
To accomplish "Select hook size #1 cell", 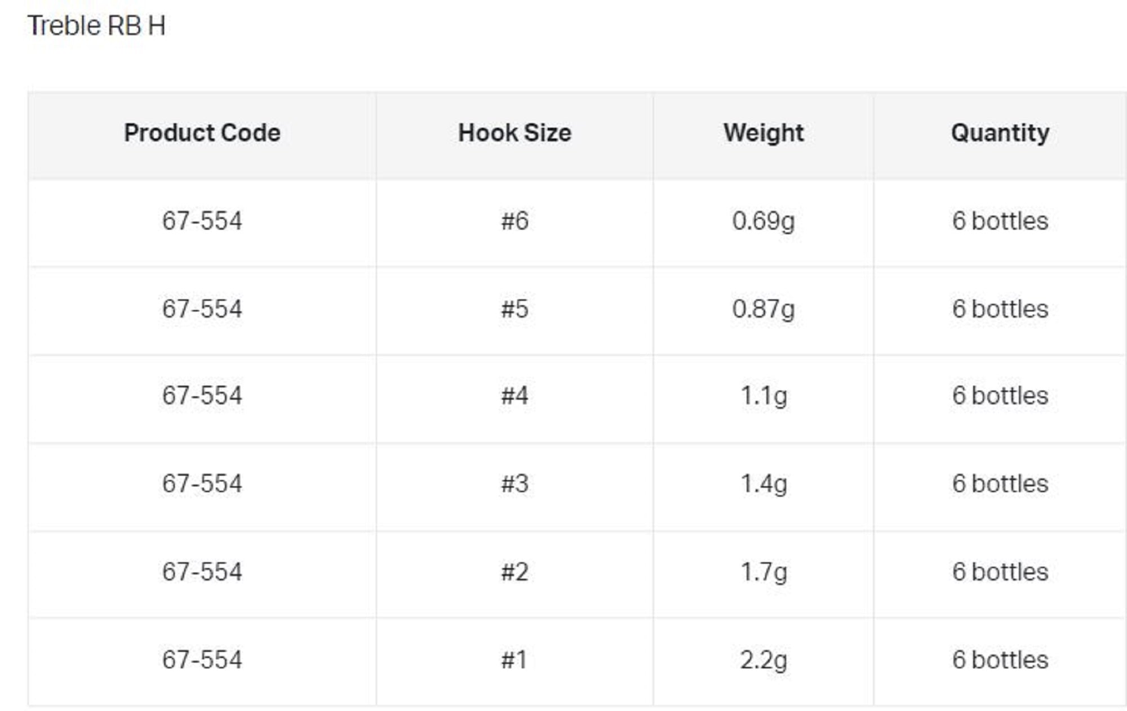I will click(x=514, y=660).
